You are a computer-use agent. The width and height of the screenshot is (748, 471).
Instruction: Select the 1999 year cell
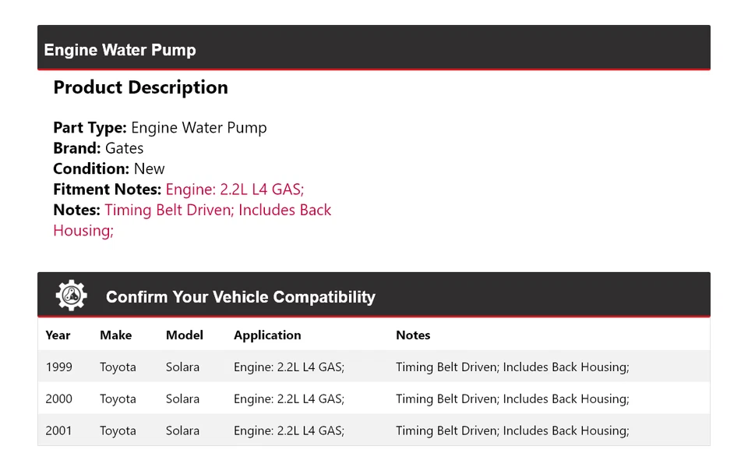tap(58, 367)
